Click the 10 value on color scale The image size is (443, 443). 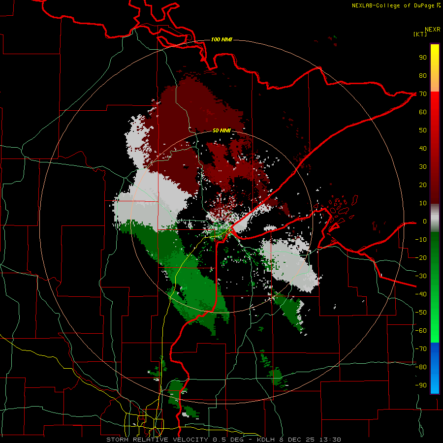pos(423,203)
